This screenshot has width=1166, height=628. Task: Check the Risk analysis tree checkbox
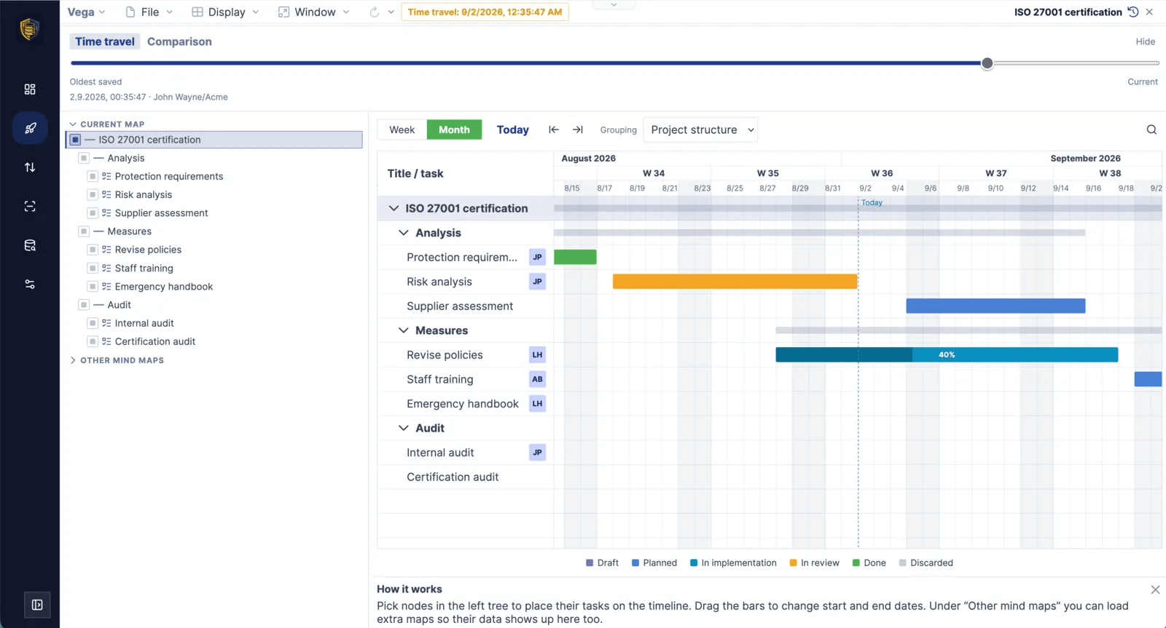click(93, 194)
